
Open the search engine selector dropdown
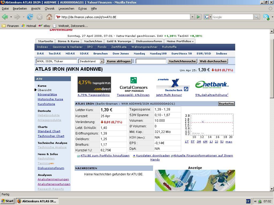(x=208, y=17)
